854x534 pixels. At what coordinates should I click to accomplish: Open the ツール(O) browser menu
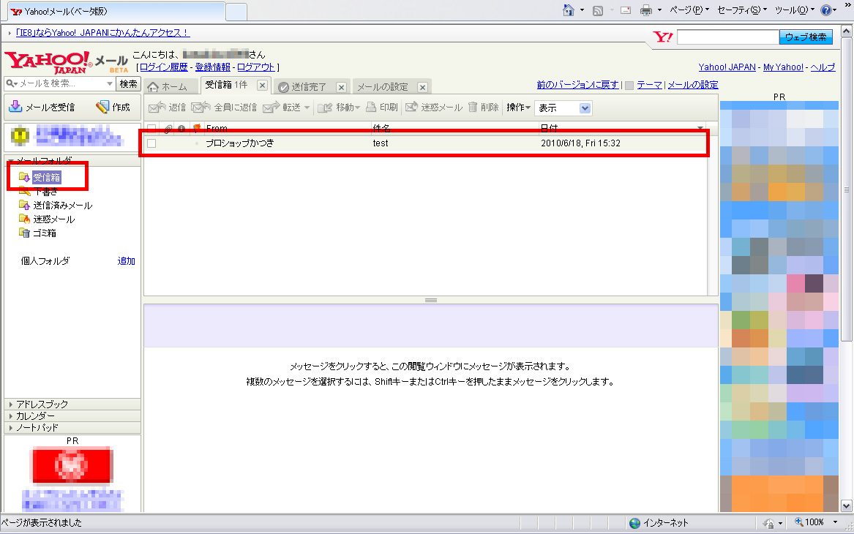[x=795, y=10]
